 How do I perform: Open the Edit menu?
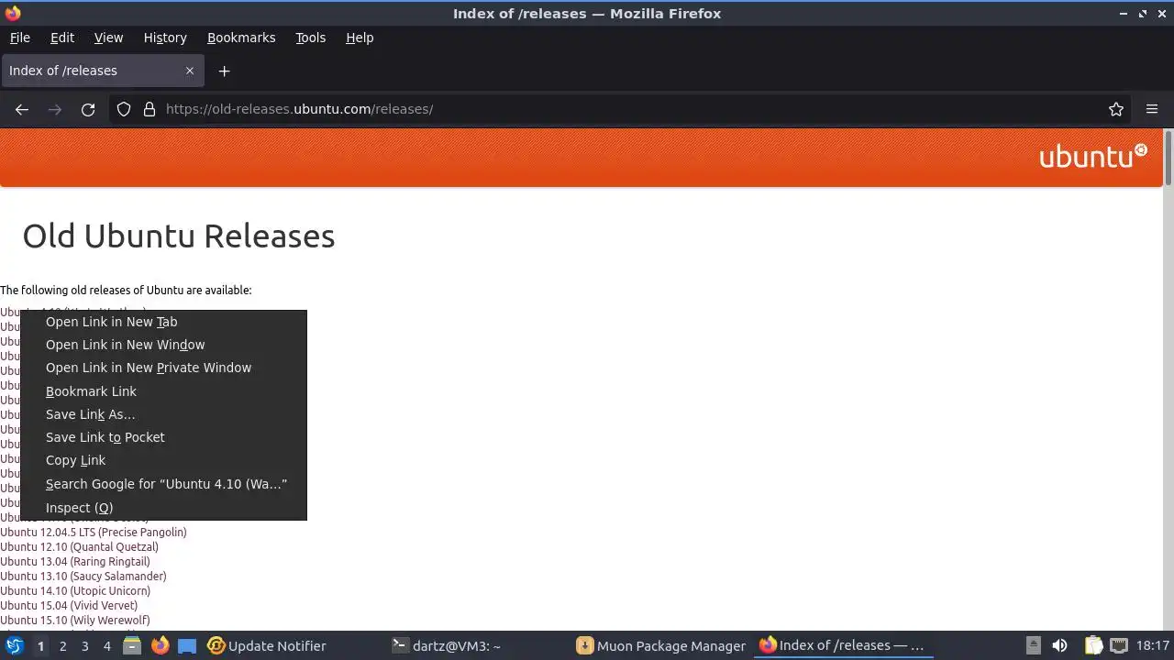tap(62, 38)
